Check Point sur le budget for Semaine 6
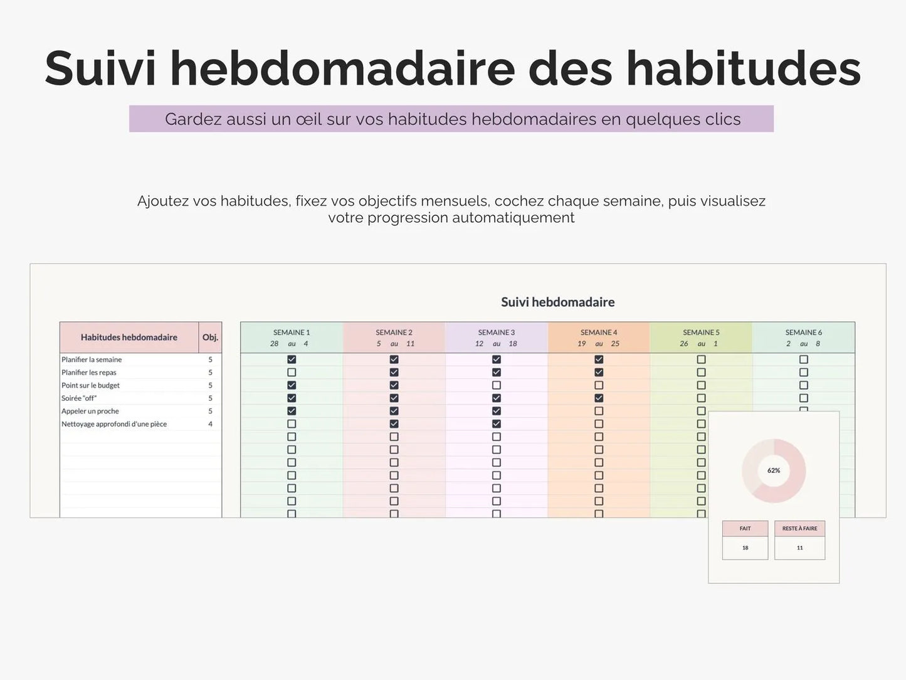 point(804,385)
